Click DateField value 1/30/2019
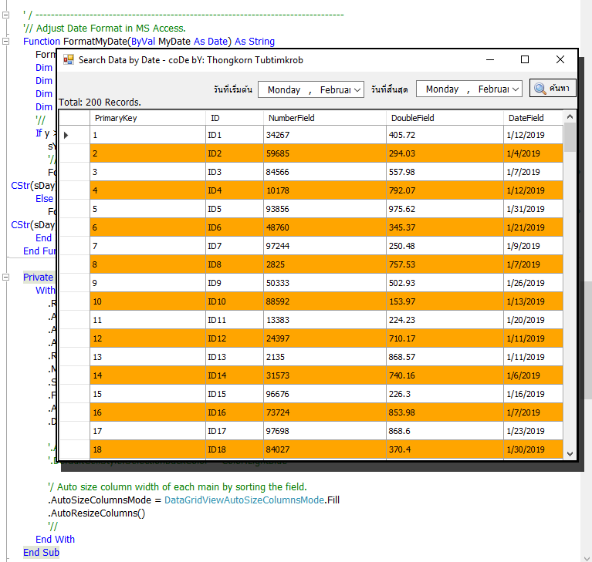592x562 pixels. (x=533, y=449)
